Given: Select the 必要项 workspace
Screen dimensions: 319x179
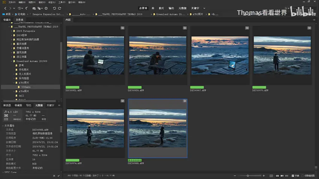Looking at the screenshot, I should [143, 8].
